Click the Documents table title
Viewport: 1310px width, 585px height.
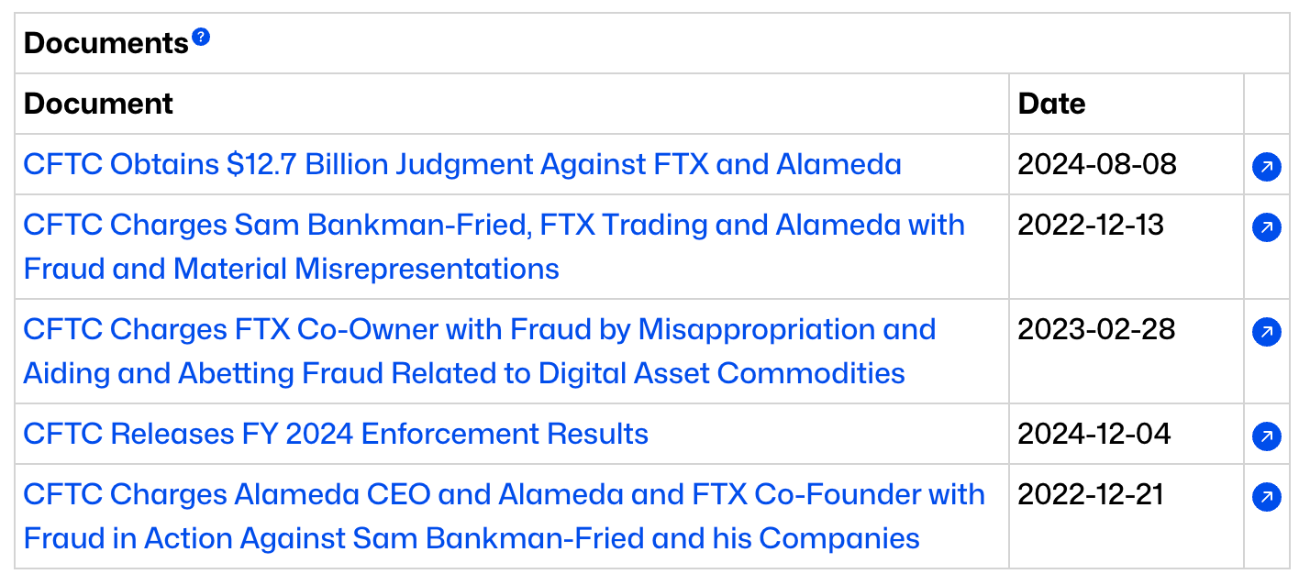(x=105, y=43)
